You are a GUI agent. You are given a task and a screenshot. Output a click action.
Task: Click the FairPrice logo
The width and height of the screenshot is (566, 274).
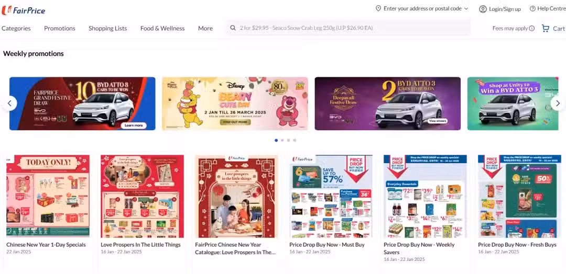[24, 10]
